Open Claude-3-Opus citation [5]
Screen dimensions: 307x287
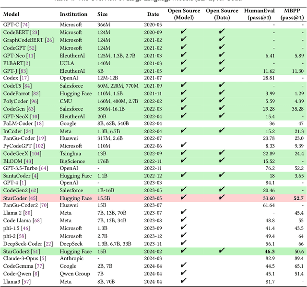click(43, 258)
